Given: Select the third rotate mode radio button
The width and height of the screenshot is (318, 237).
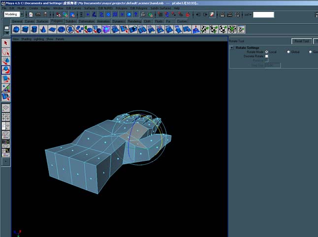Looking at the screenshot, I should (310, 52).
